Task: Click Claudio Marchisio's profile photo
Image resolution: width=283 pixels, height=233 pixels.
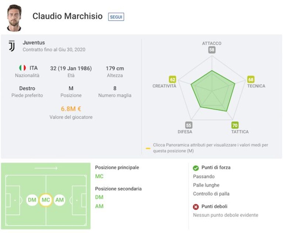Action: (14, 18)
